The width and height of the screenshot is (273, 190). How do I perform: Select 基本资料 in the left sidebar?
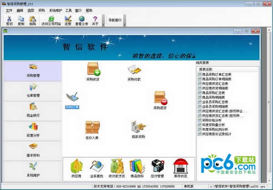click(x=33, y=150)
